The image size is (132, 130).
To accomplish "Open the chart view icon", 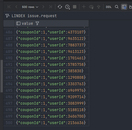I will [131, 7].
